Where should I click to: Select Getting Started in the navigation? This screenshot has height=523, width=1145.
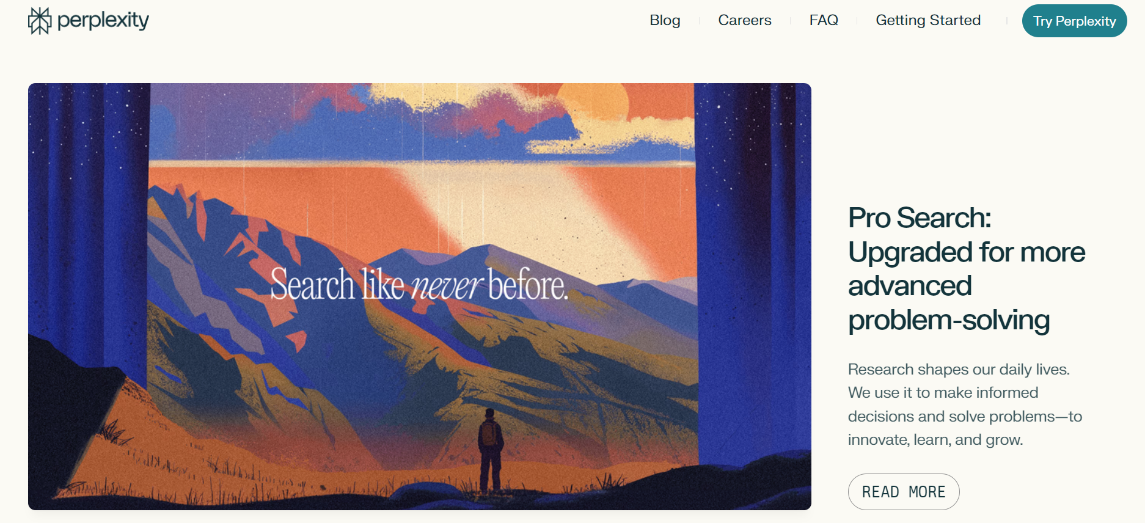(928, 20)
